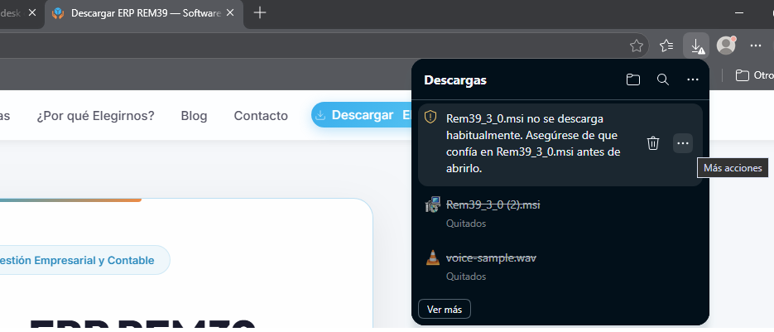This screenshot has width=774, height=332.
Task: Open Más acciones for Rem39_3_0.msi
Action: tap(683, 143)
